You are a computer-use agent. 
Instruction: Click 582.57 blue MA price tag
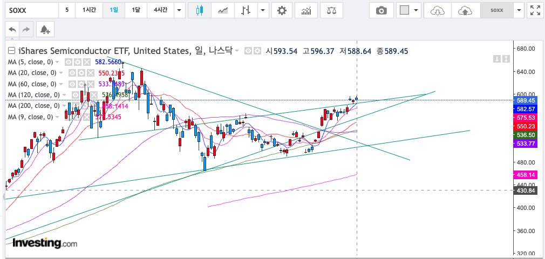(526, 109)
